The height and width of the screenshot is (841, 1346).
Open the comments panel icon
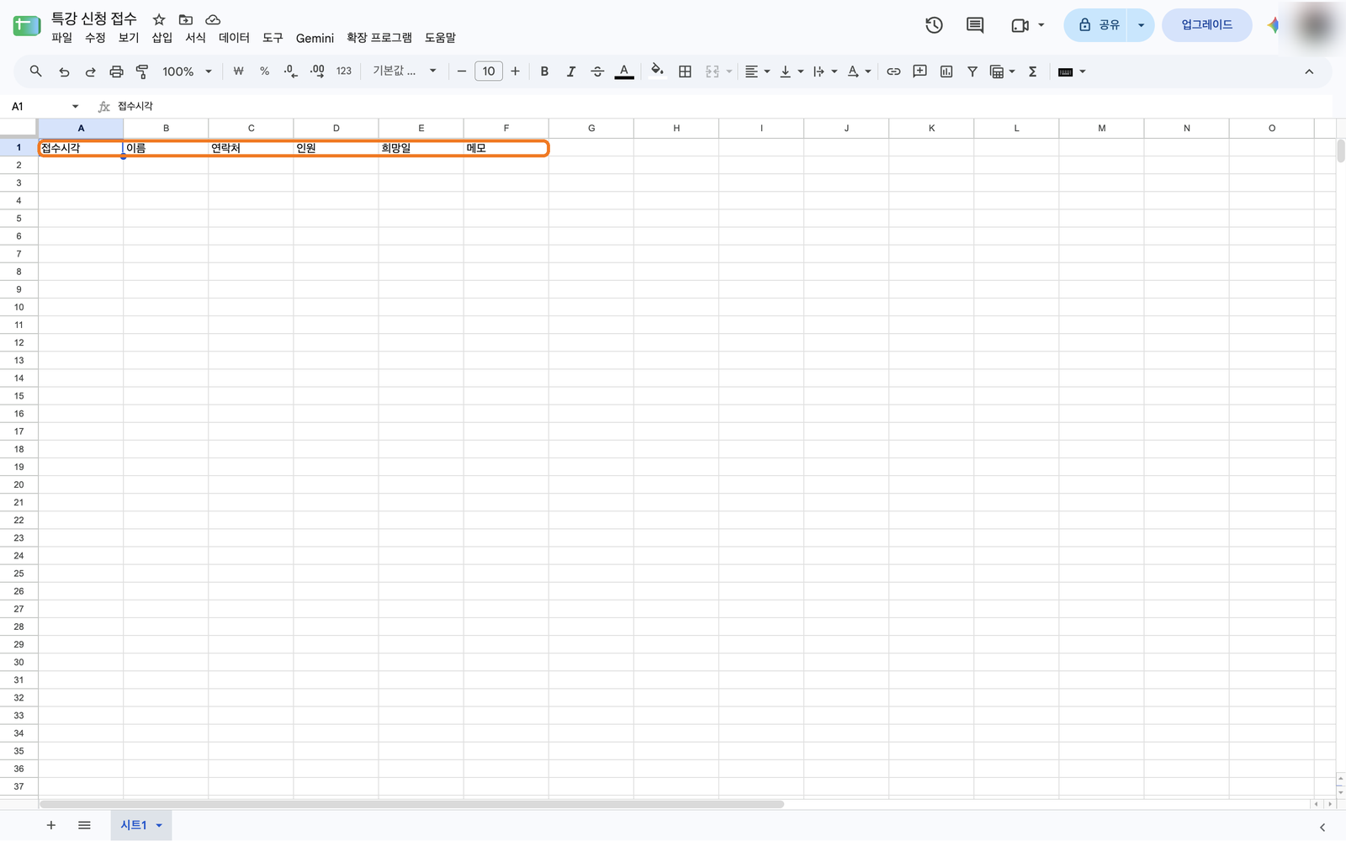pyautogui.click(x=975, y=25)
